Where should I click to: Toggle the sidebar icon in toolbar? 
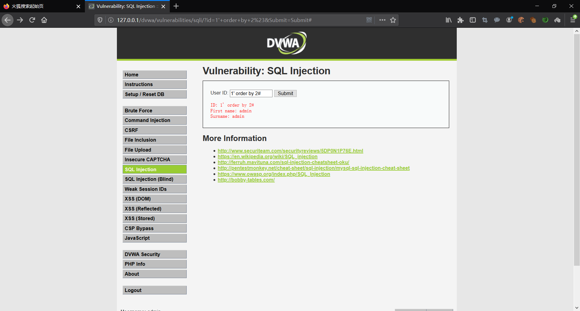coord(473,20)
